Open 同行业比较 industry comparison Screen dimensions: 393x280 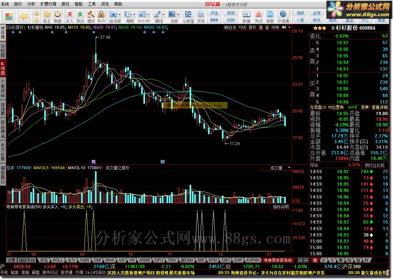(375, 165)
